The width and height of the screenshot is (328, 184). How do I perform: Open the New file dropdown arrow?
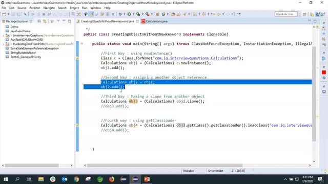pyautogui.click(x=8, y=14)
